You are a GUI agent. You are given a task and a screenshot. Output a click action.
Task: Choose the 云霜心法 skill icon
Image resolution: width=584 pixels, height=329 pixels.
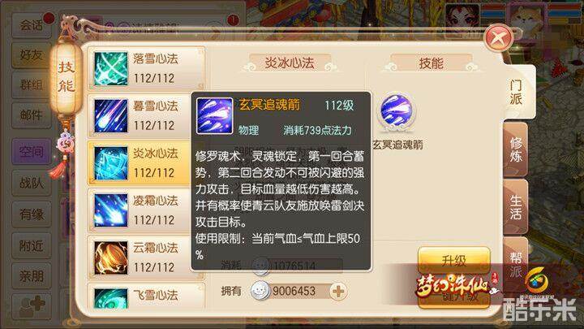click(110, 258)
